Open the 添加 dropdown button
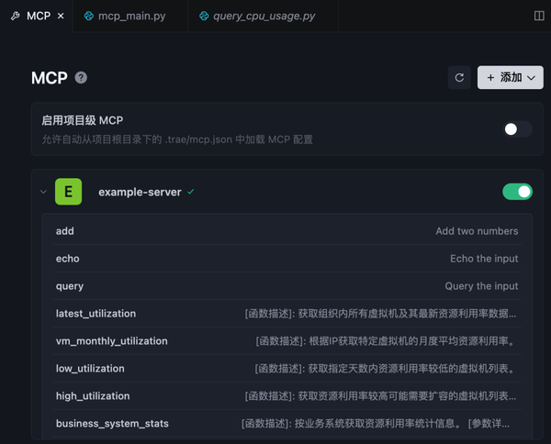The image size is (551, 444). click(511, 78)
